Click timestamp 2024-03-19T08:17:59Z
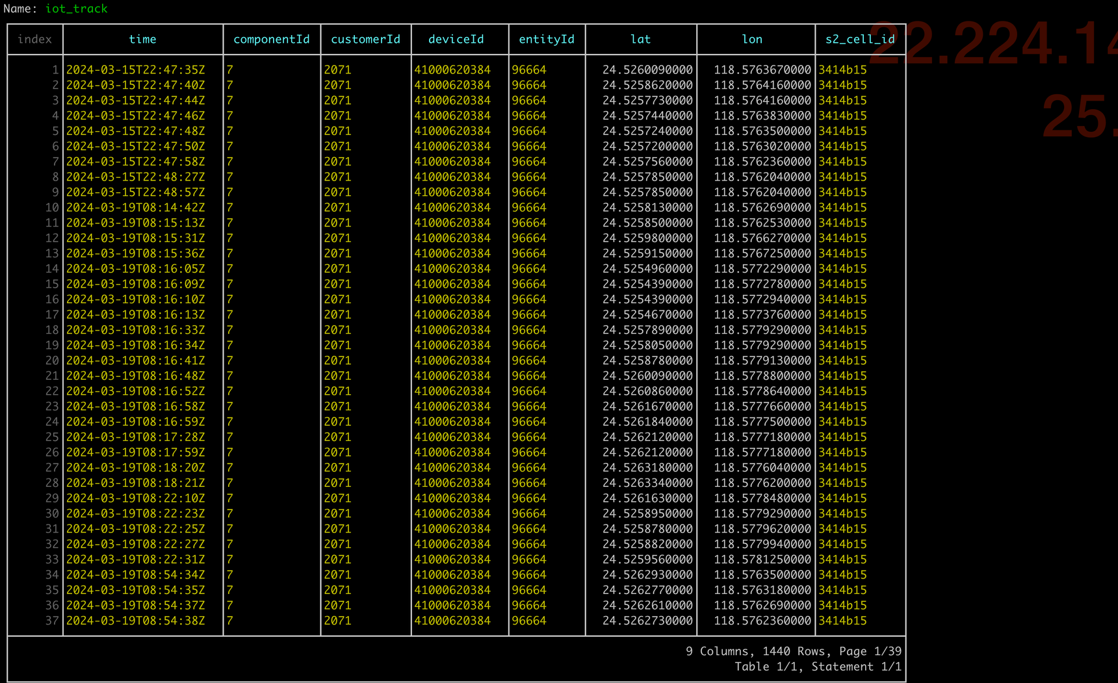 coord(135,453)
